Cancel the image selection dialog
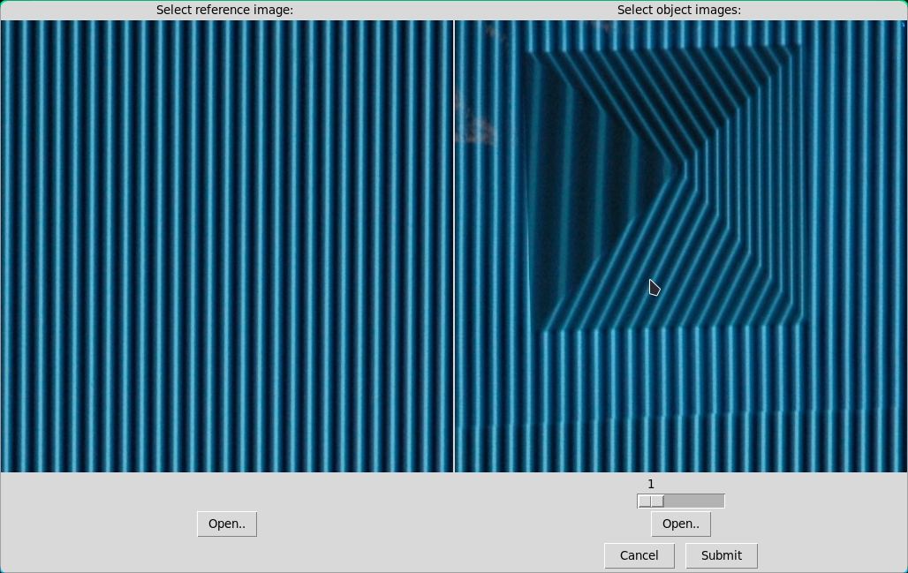This screenshot has height=573, width=908. (639, 555)
